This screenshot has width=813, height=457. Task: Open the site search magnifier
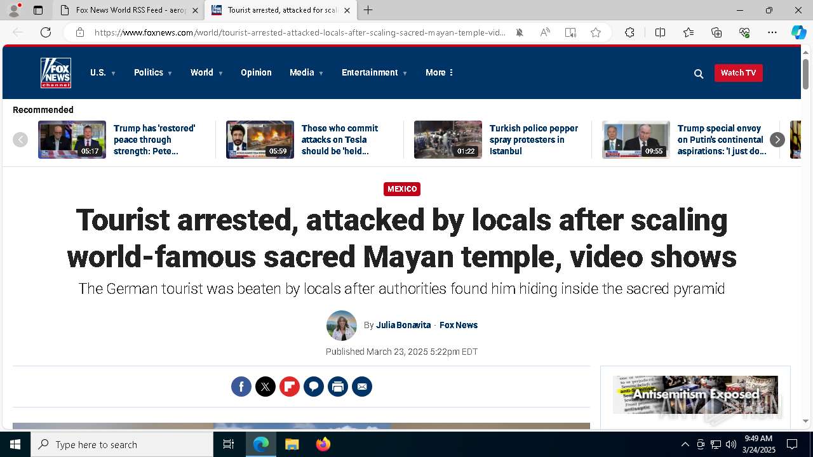pos(699,74)
